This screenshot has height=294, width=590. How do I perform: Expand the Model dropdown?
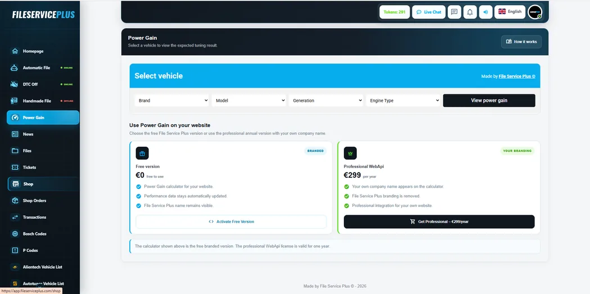(x=249, y=101)
